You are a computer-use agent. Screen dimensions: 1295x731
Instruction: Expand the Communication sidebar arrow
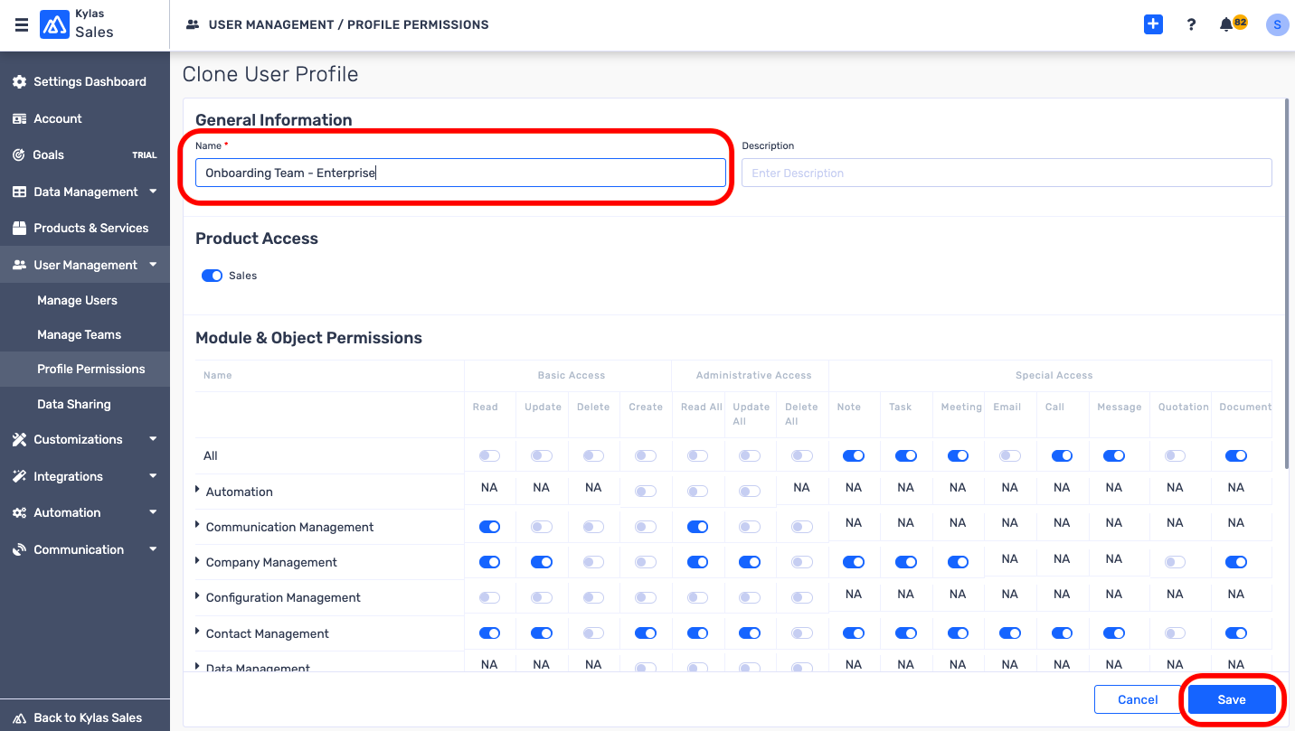click(153, 549)
